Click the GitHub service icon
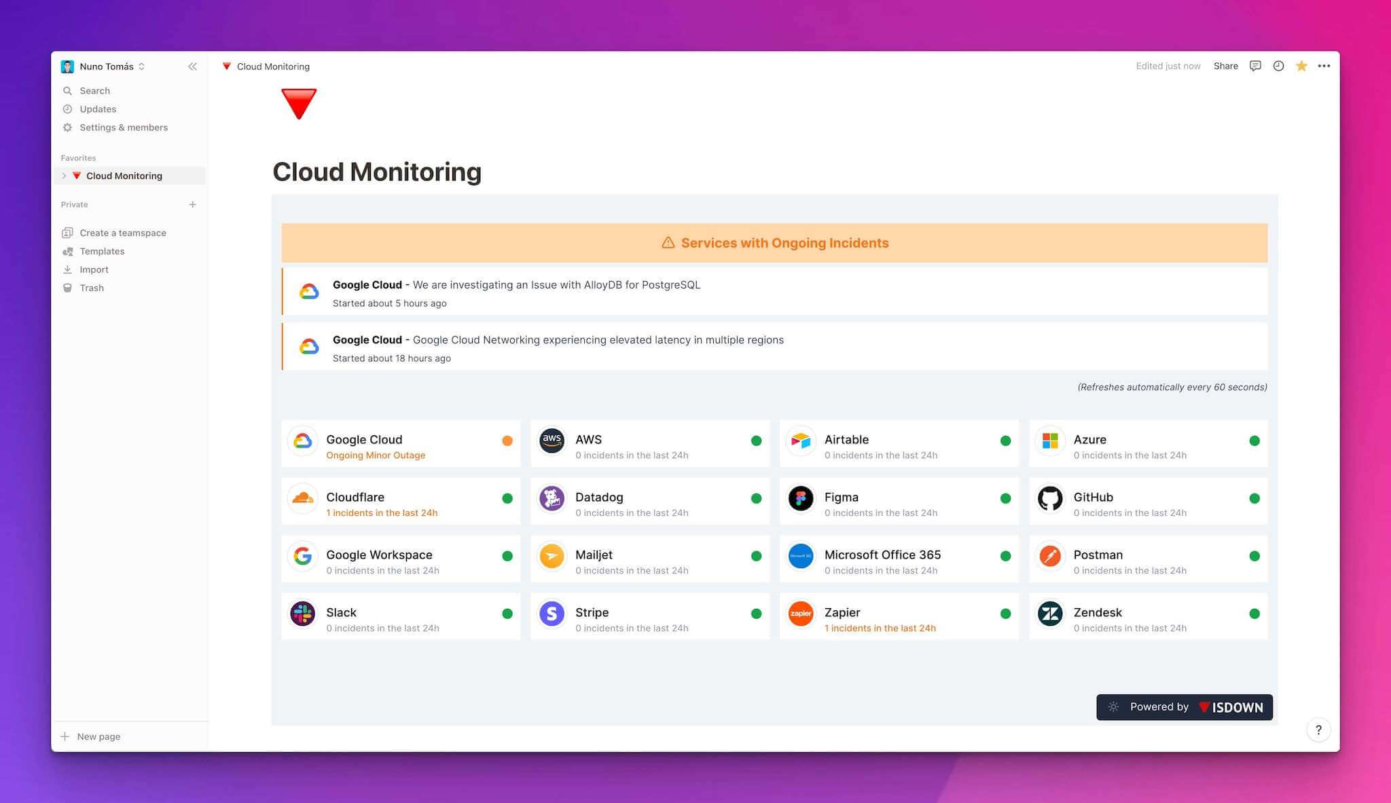 coord(1050,498)
